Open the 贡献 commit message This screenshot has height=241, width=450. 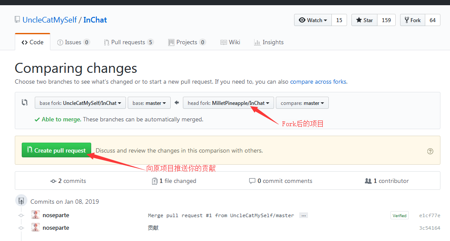(153, 228)
